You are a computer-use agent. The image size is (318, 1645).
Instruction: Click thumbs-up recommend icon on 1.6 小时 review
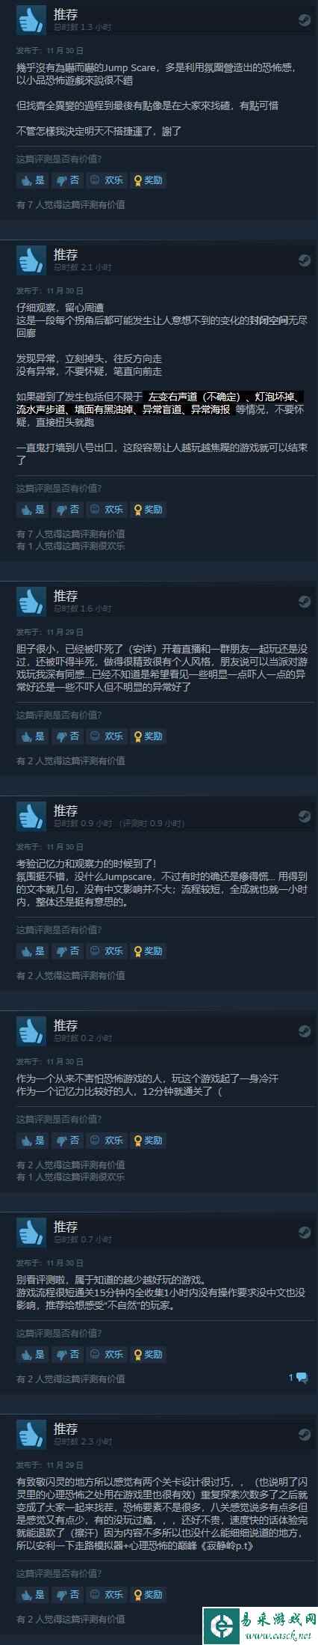(x=31, y=602)
